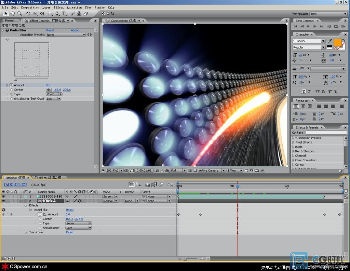Select the Horizontal Type tool
The width and height of the screenshot is (350, 271).
pyautogui.click(x=64, y=14)
